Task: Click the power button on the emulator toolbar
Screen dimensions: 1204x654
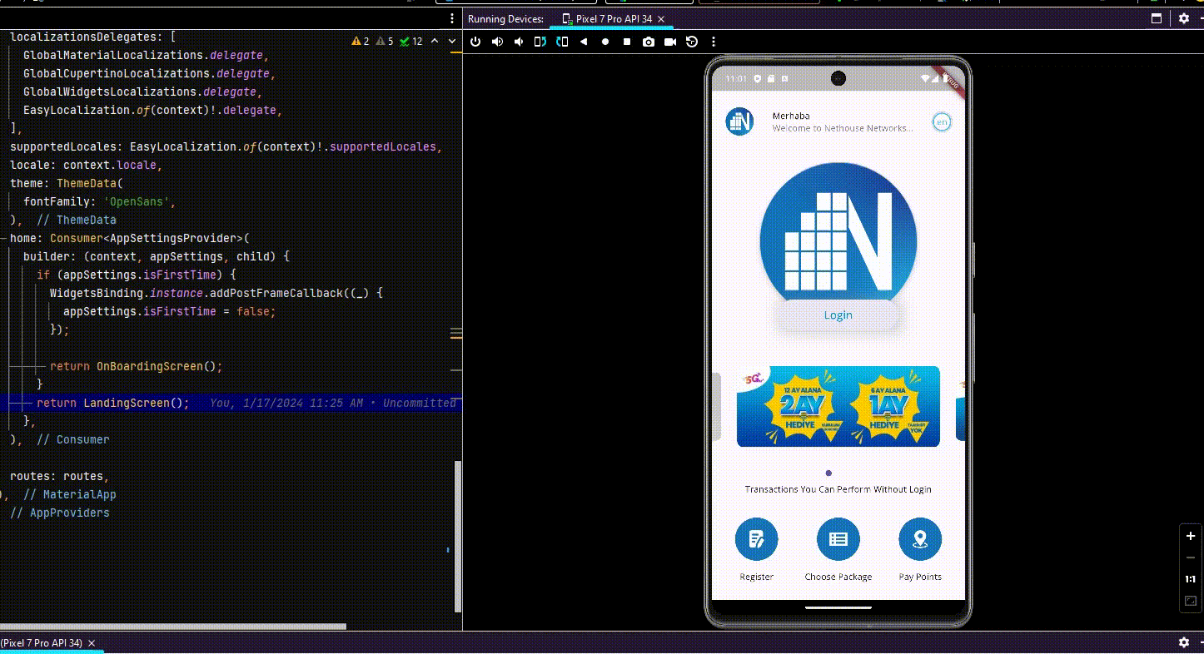Action: click(475, 42)
